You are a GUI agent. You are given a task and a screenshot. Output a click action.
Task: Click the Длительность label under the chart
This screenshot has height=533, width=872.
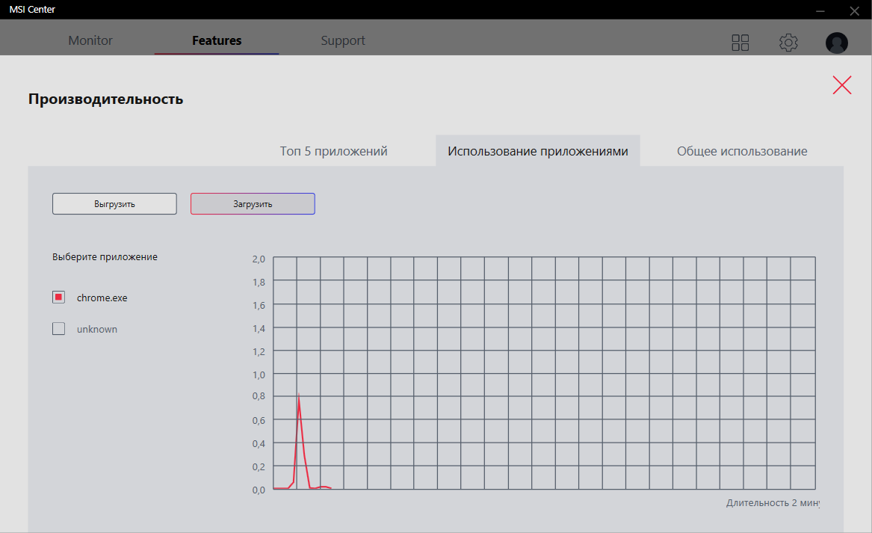pyautogui.click(x=772, y=503)
